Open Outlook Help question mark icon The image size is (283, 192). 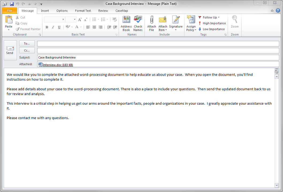(278, 11)
